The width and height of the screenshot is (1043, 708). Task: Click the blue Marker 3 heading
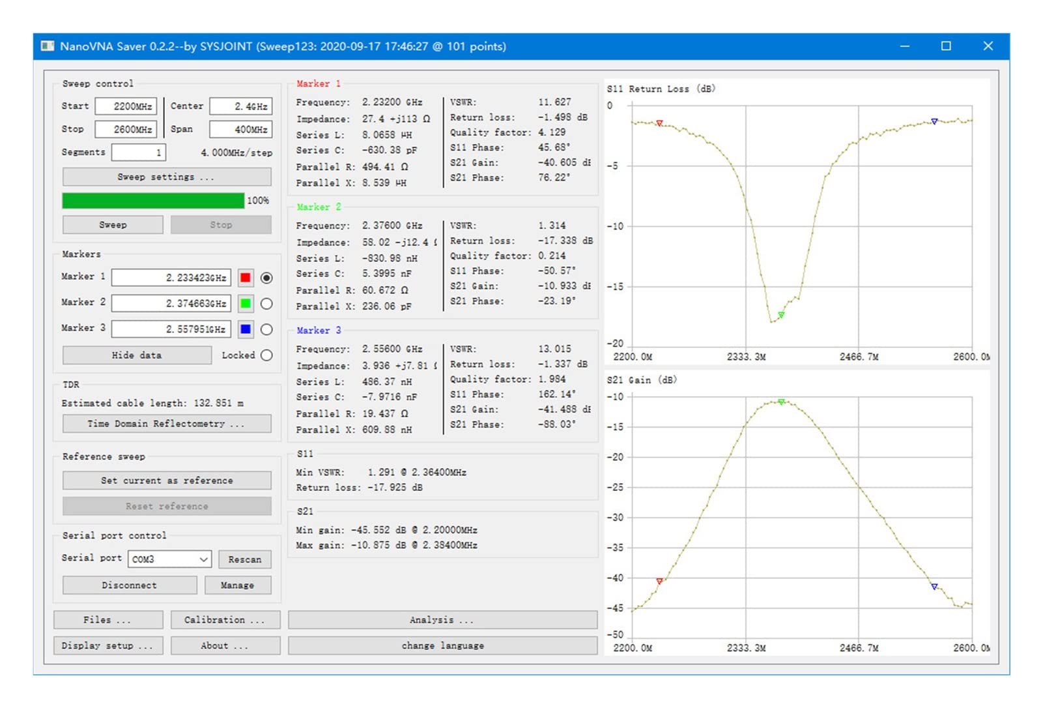[x=319, y=331]
